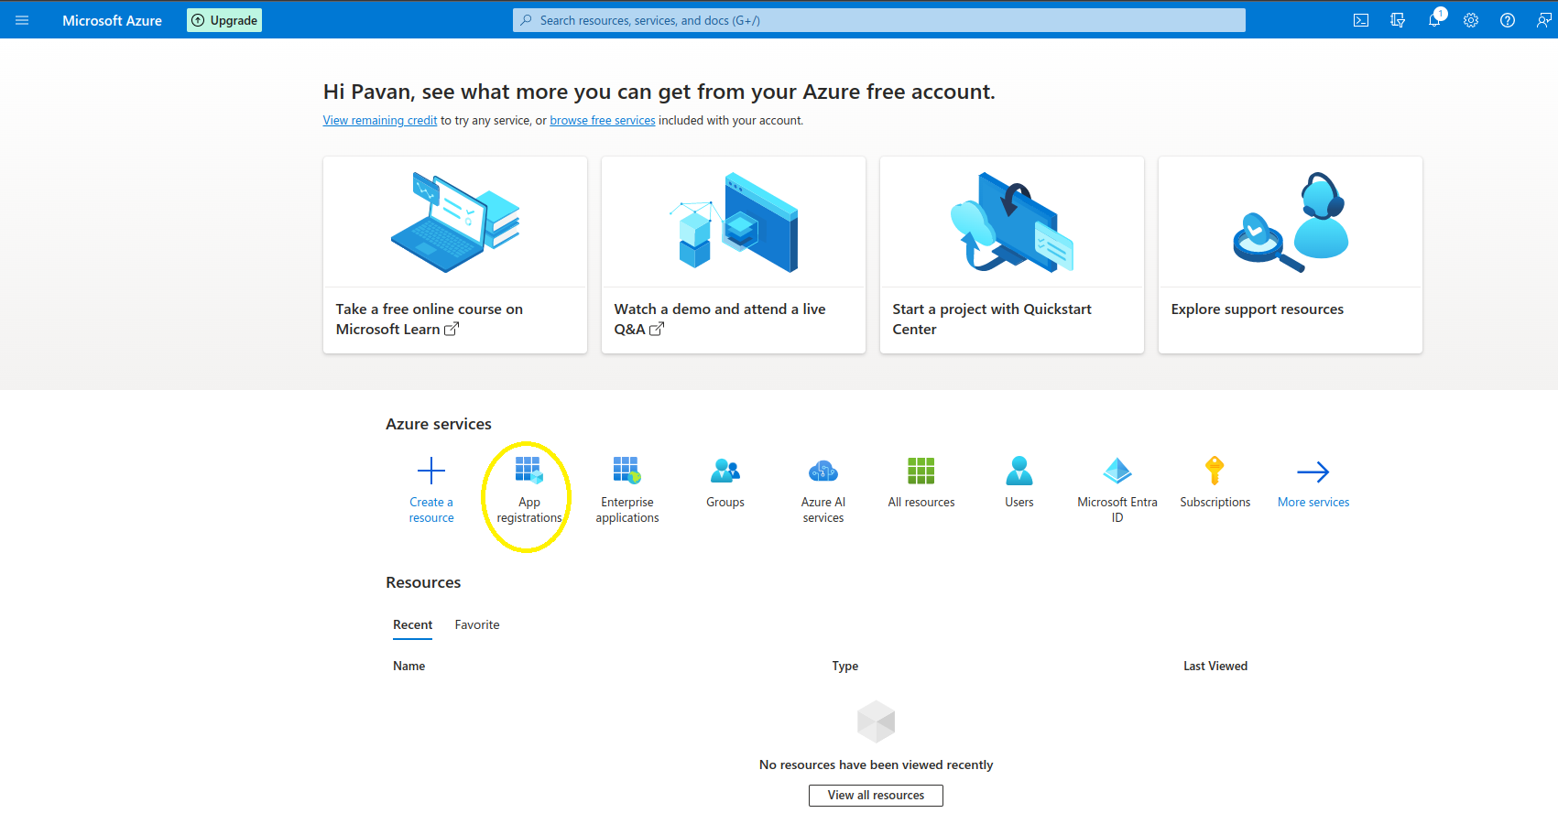Viewport: 1558px width, 835px height.
Task: Click the Name column header
Action: [409, 666]
